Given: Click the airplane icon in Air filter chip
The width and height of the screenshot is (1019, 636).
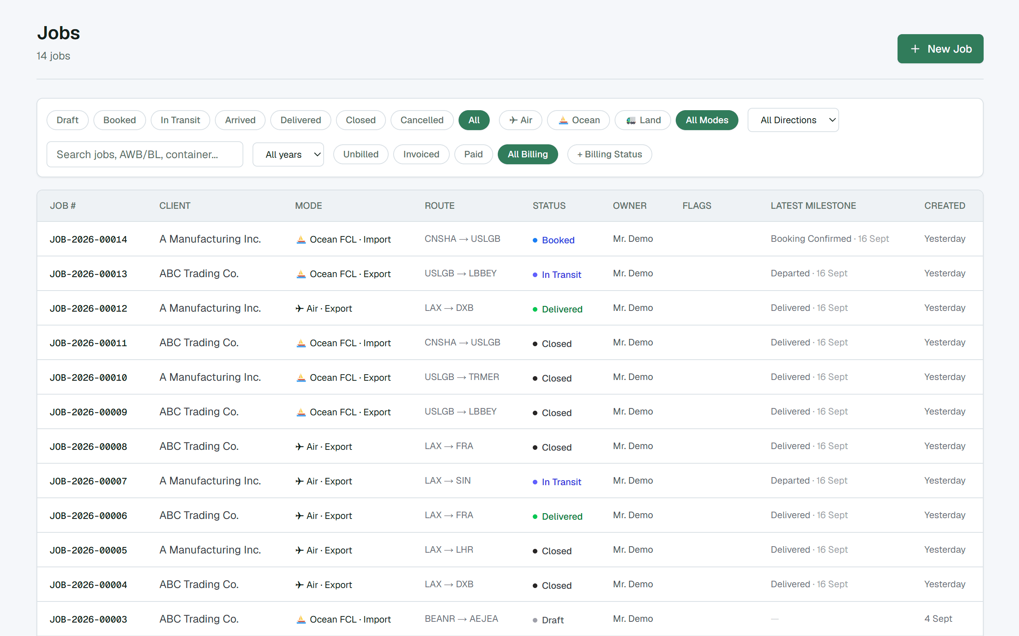Looking at the screenshot, I should (x=513, y=120).
